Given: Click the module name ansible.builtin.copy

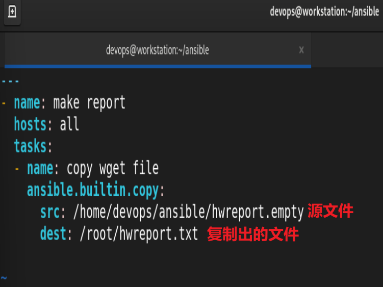Looking at the screenshot, I should (93, 190).
